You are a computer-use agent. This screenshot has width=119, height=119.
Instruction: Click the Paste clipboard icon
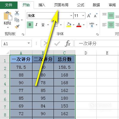click(x=8, y=15)
